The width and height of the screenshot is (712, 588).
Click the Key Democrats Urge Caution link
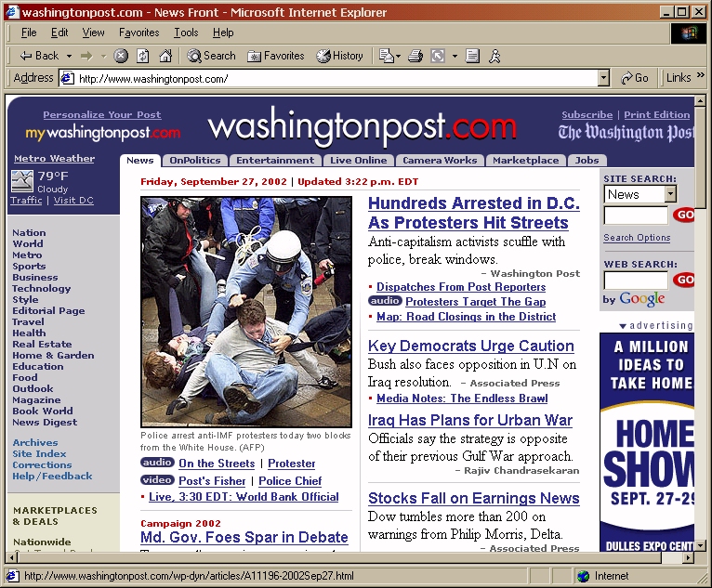[x=470, y=346]
